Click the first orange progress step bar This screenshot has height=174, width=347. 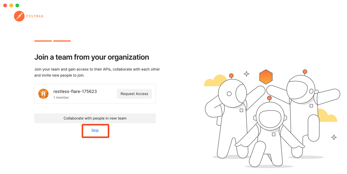tap(43, 41)
